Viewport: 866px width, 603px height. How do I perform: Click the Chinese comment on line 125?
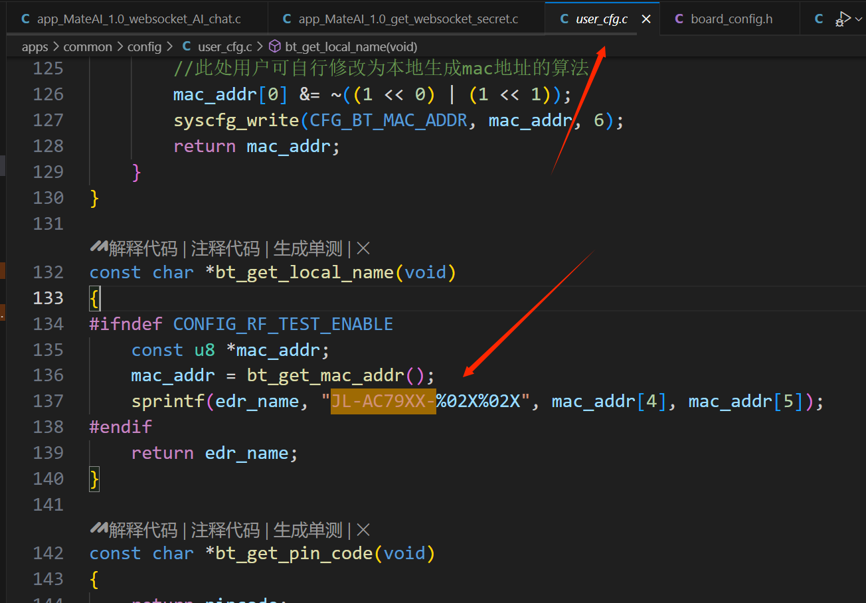point(381,68)
